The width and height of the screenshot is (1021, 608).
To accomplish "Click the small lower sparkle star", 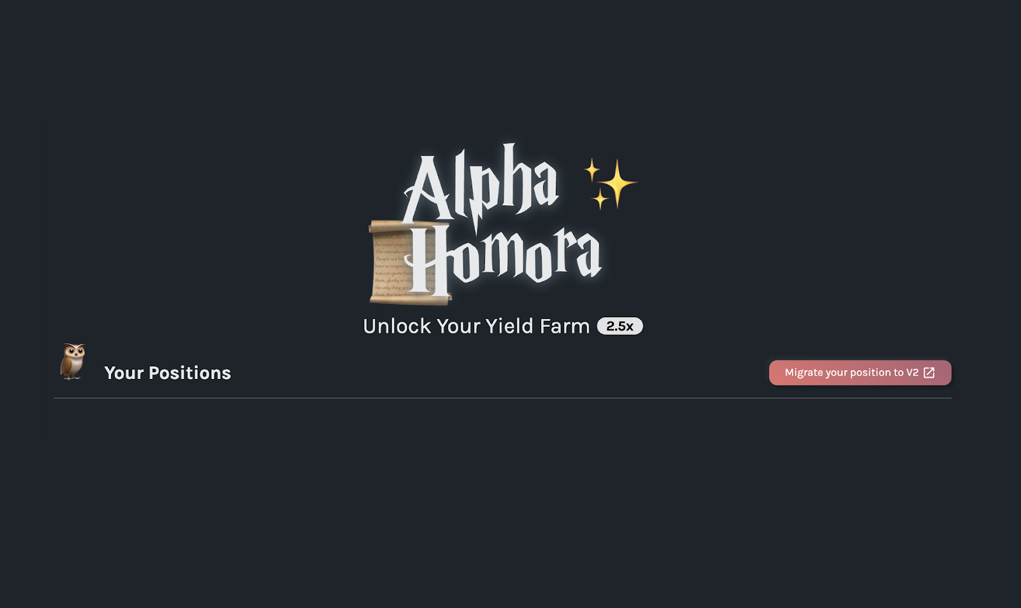I will [600, 199].
